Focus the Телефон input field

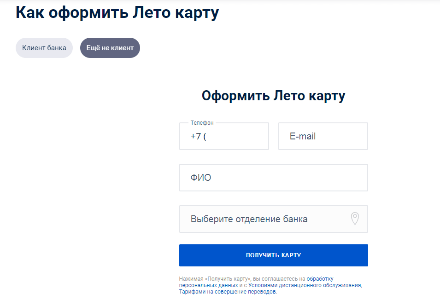[x=224, y=136]
